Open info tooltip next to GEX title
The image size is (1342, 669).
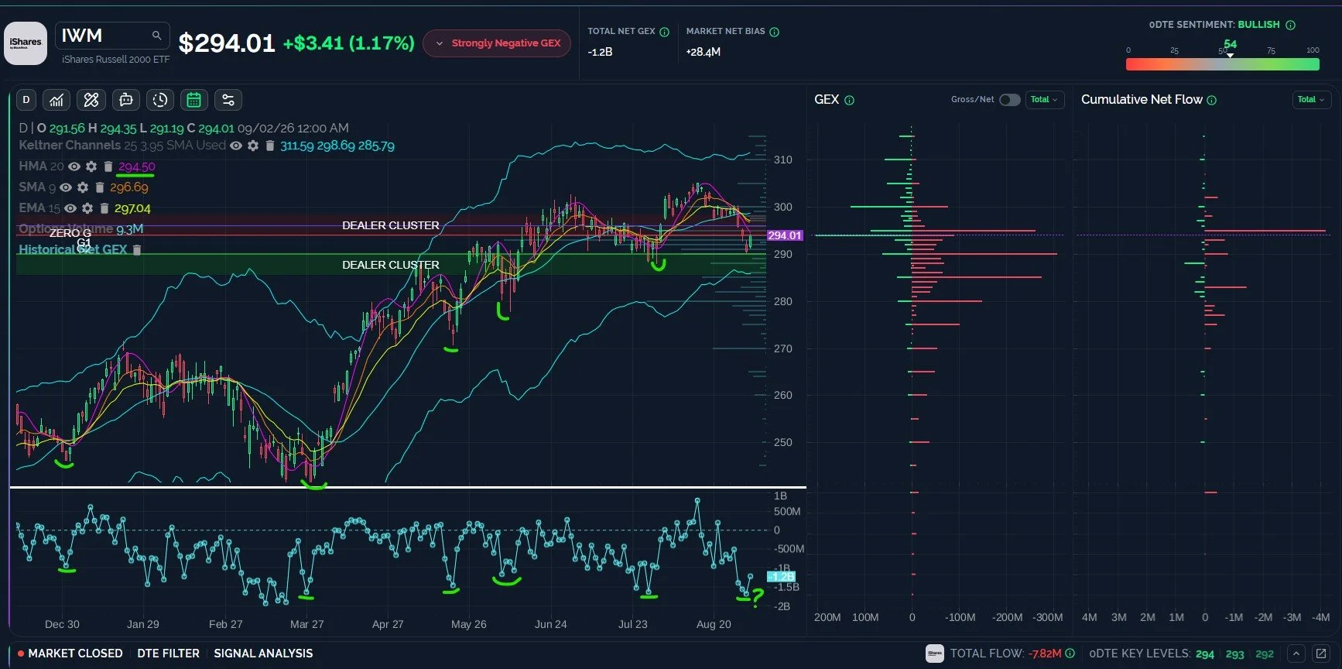pyautogui.click(x=849, y=100)
